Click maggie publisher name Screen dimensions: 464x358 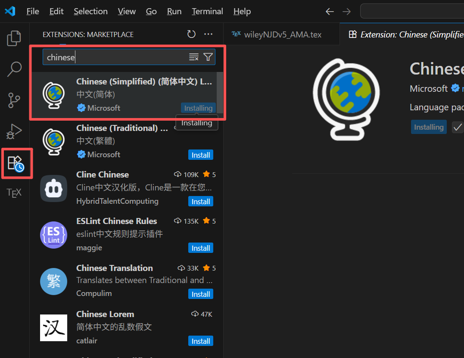(x=89, y=248)
